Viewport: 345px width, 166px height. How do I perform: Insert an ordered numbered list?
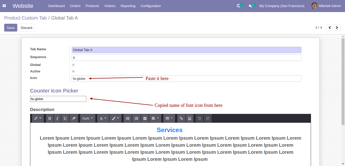[136, 118]
